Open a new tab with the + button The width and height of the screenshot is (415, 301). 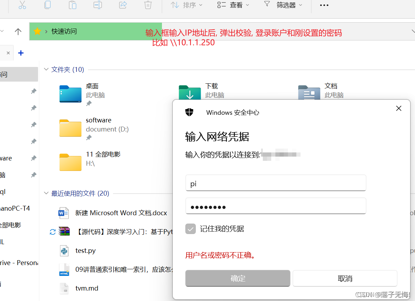coord(21,53)
